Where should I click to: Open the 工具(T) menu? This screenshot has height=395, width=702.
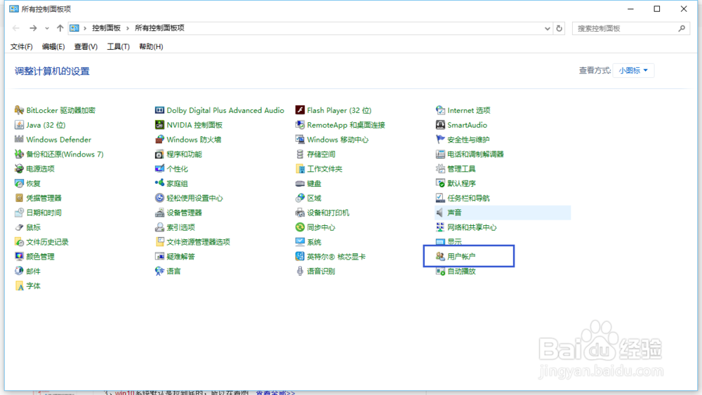(118, 46)
